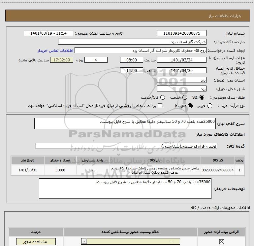Image resolution: width=254 pixels, height=246 pixels.
Task: Click the response deadline date 1401/03/24
Action: (x=181, y=60)
